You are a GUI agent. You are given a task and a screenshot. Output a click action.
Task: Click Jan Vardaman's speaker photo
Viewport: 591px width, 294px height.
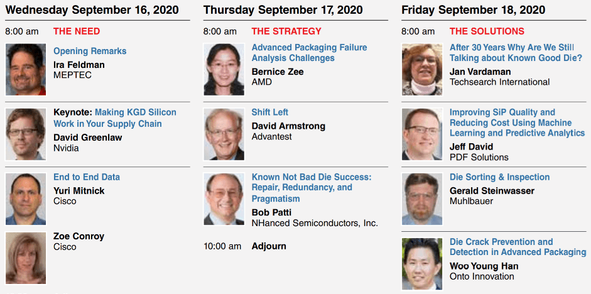pyautogui.click(x=422, y=69)
